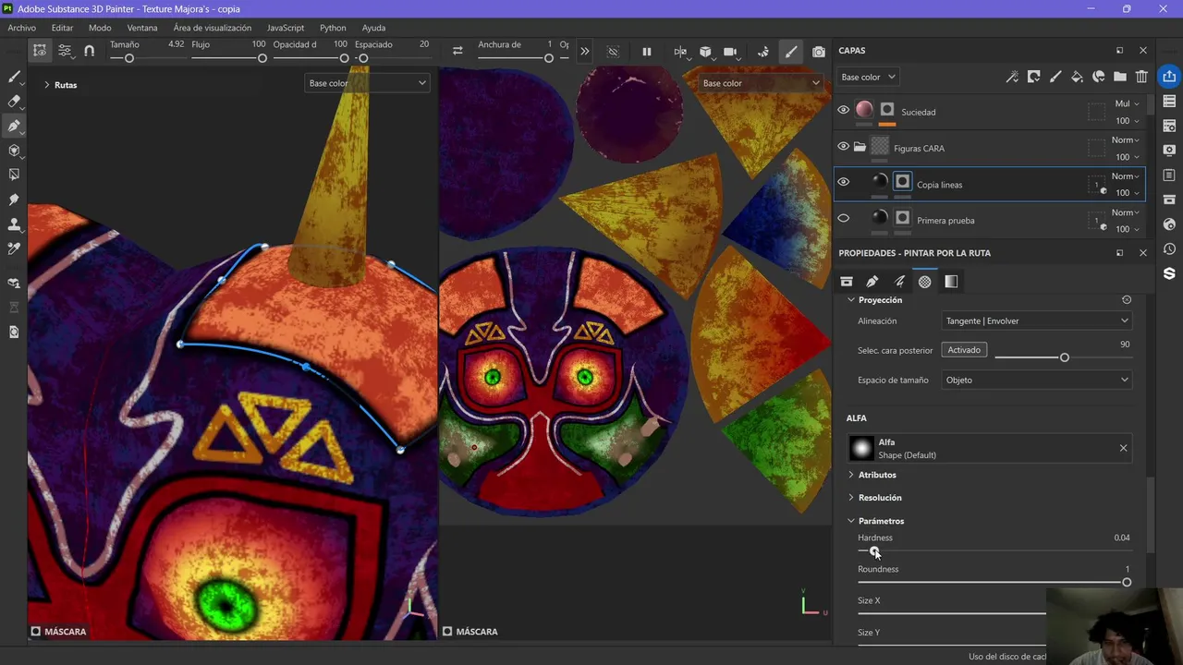Create a new layer folder
Screen dimensions: 1183x665
coord(1120,77)
